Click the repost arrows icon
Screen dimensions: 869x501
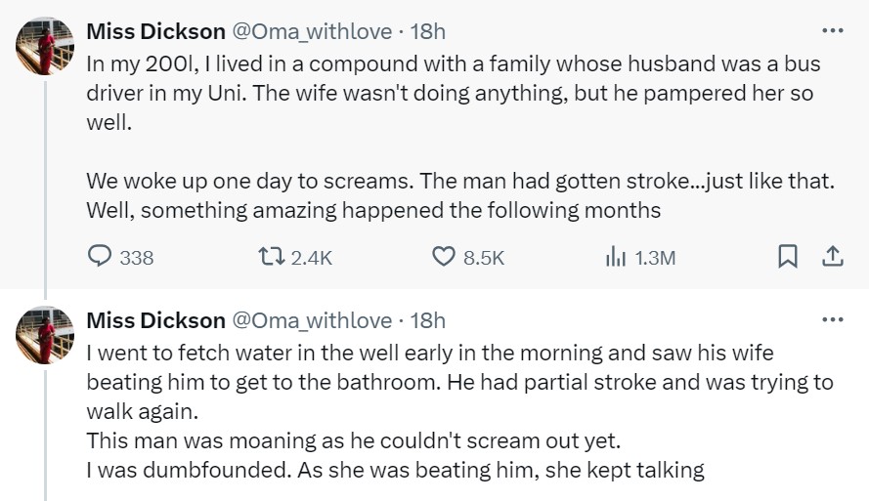point(267,257)
